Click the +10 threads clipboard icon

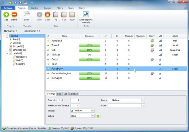pos(64,14)
